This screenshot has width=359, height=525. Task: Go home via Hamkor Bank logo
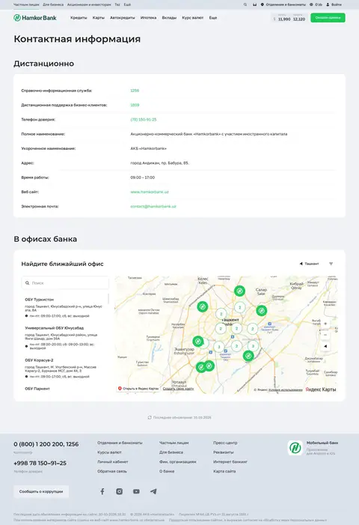[34, 18]
